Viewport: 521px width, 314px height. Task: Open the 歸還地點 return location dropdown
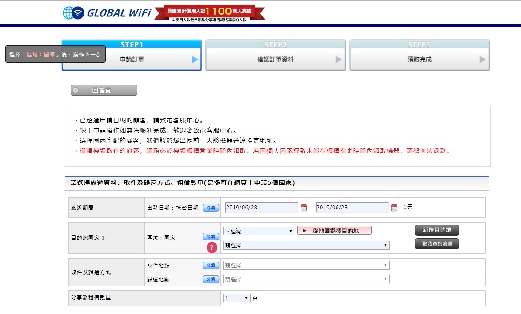tap(306, 279)
